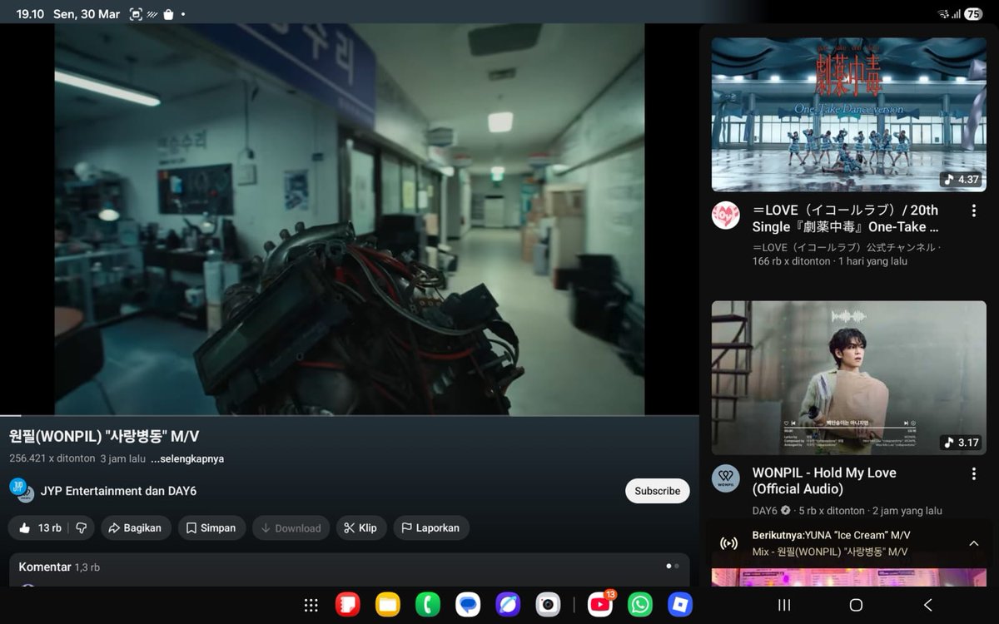Open the app drawer grid icon
This screenshot has height=624, width=999.
click(x=311, y=605)
